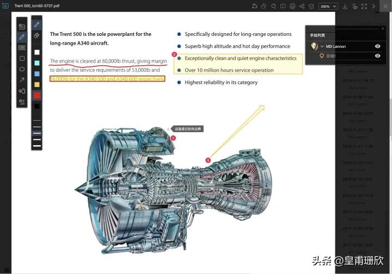The image size is (392, 274).
Task: Choose the second thinnest stroke width
Action: (37, 127)
